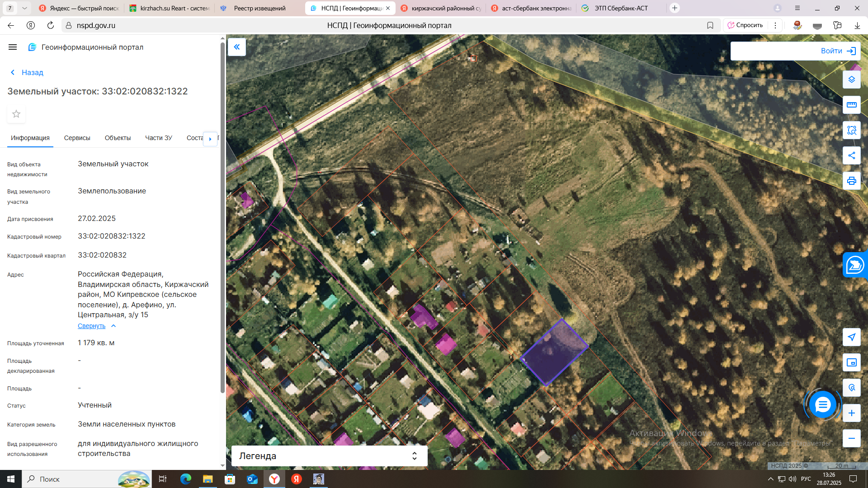
Task: Zoom in the map with plus button
Action: tap(851, 413)
